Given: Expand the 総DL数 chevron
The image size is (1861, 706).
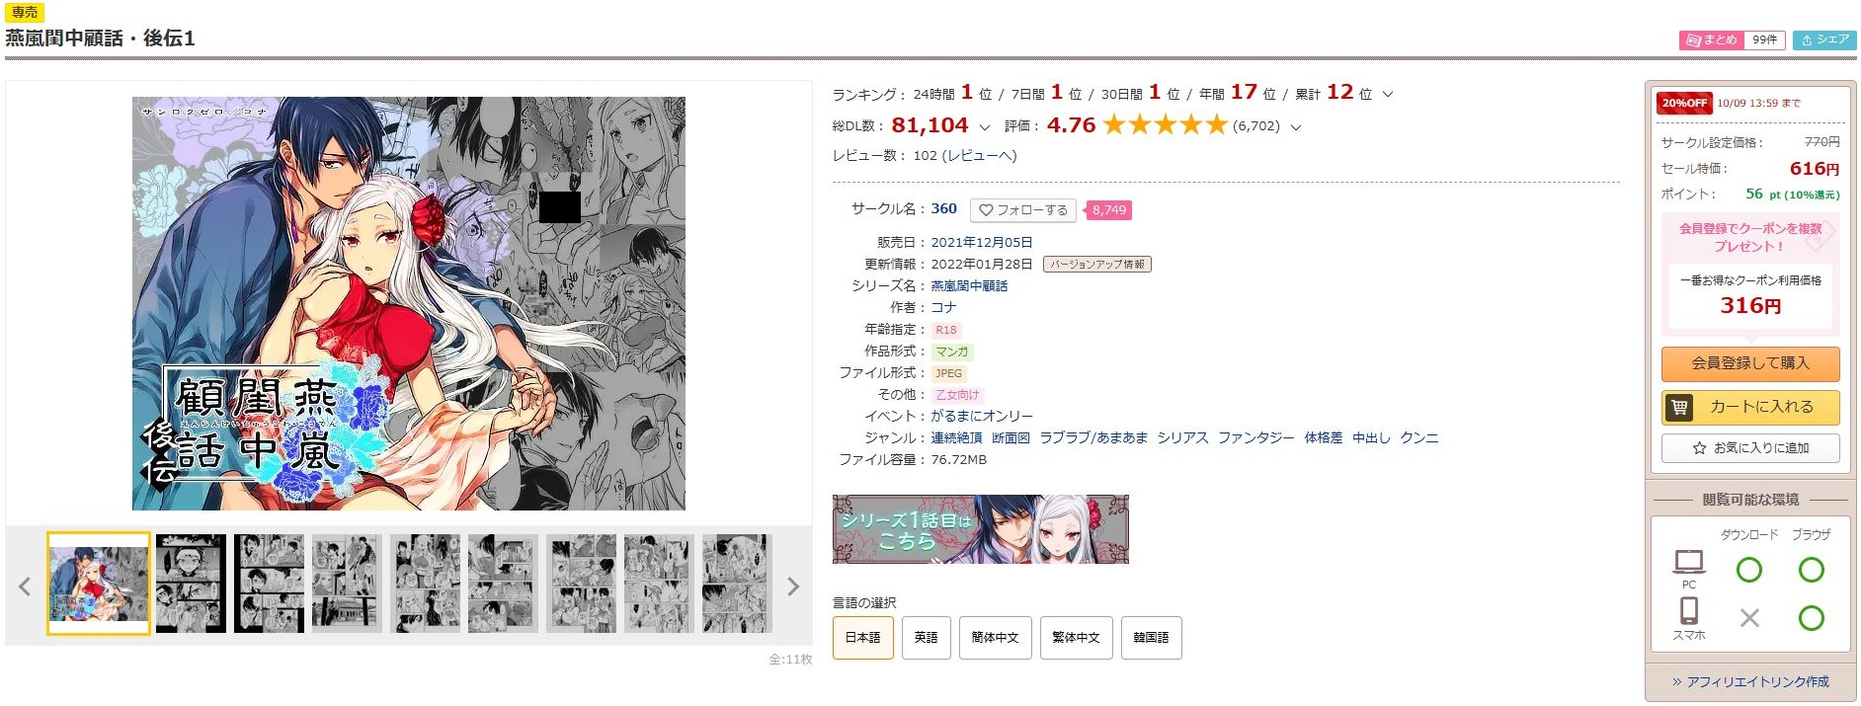Looking at the screenshot, I should pyautogui.click(x=984, y=127).
